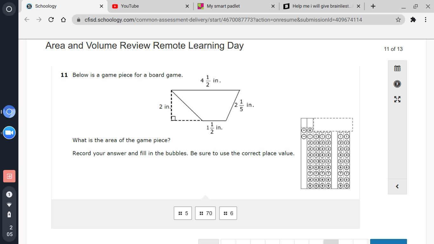Open a new browser tab
The height and width of the screenshot is (244, 434).
tap(373, 6)
